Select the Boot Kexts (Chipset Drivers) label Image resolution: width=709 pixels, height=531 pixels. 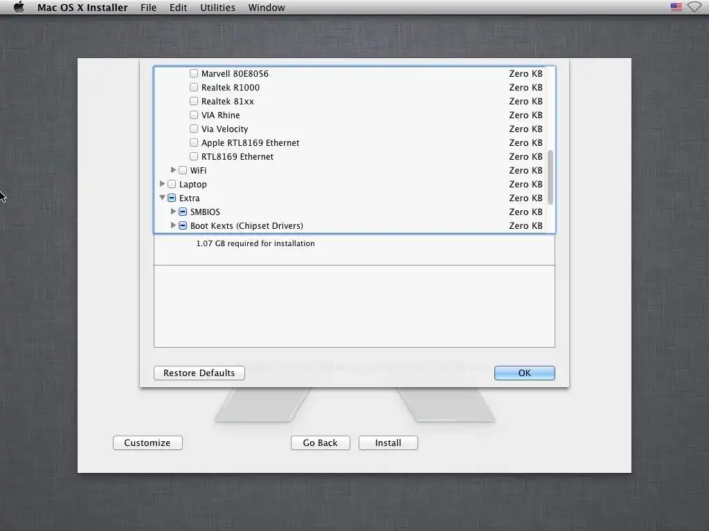click(246, 226)
